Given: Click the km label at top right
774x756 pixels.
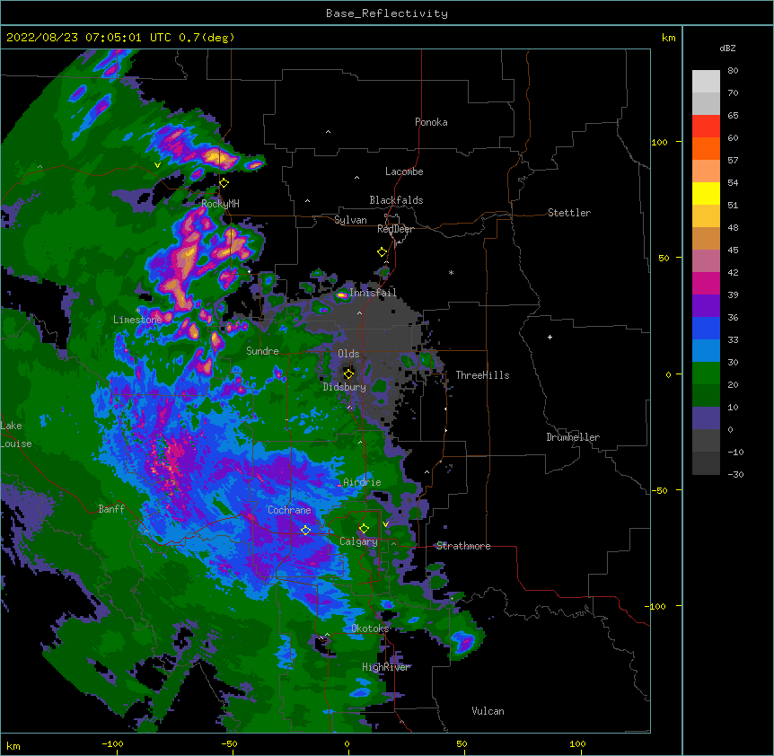Looking at the screenshot, I should [668, 38].
